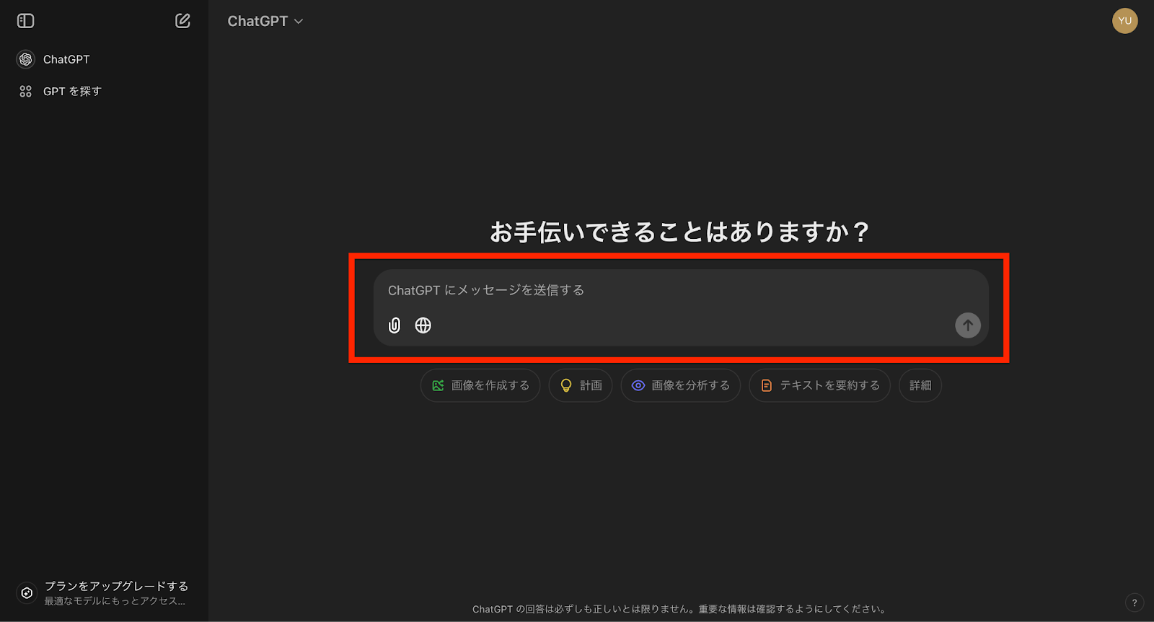
Task: Choose the 画像を分析する suggestion
Action: [681, 385]
